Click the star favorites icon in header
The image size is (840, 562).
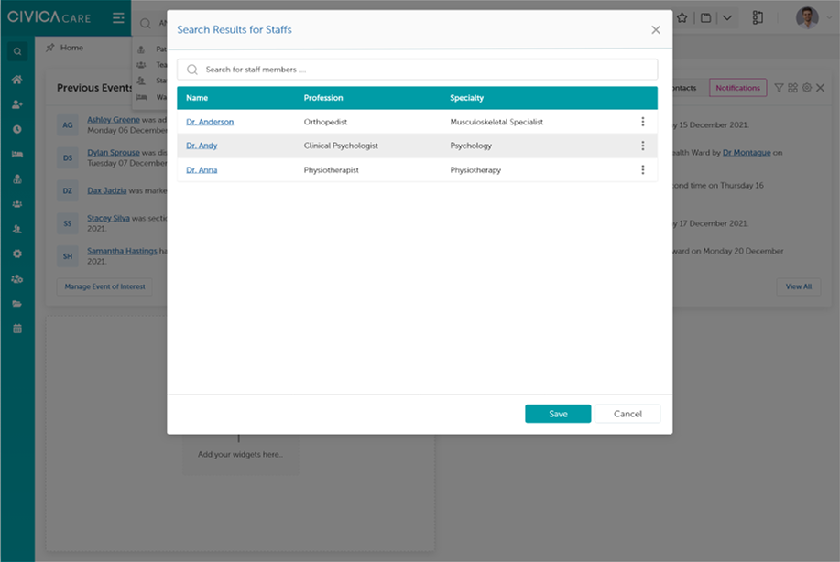[x=682, y=17]
